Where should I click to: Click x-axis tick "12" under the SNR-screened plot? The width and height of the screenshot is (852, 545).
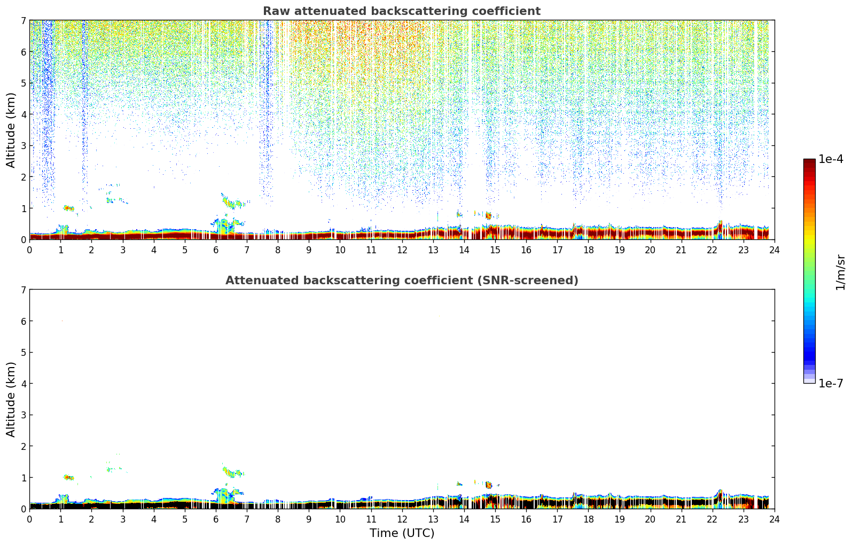402,519
